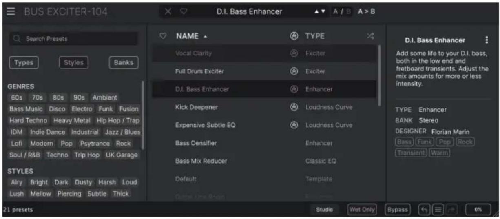Close the preset browser with the X
The height and width of the screenshot is (219, 500).
point(168,12)
